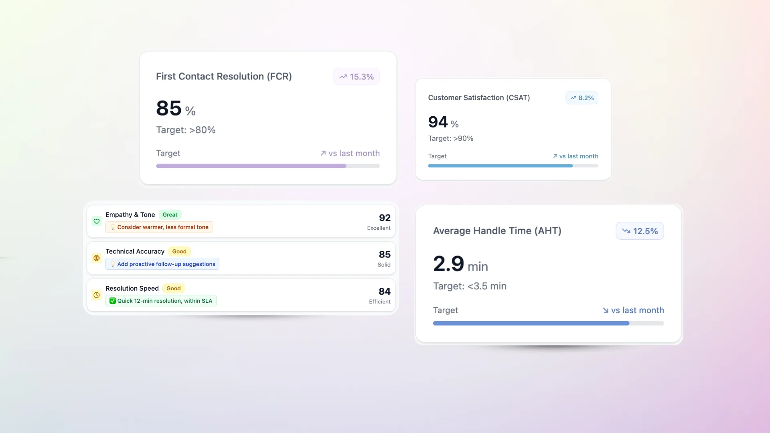This screenshot has height=433, width=770.
Task: Click the downward trend arrow in the 12.5% badge
Action: tap(626, 231)
